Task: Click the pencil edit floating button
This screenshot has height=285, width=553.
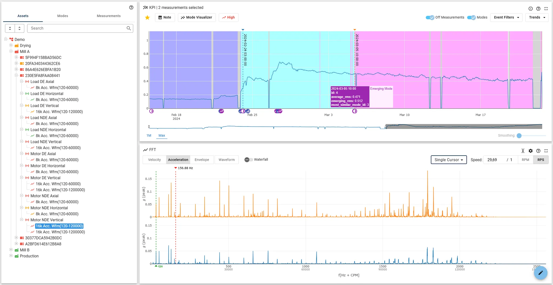Action: coord(541,273)
